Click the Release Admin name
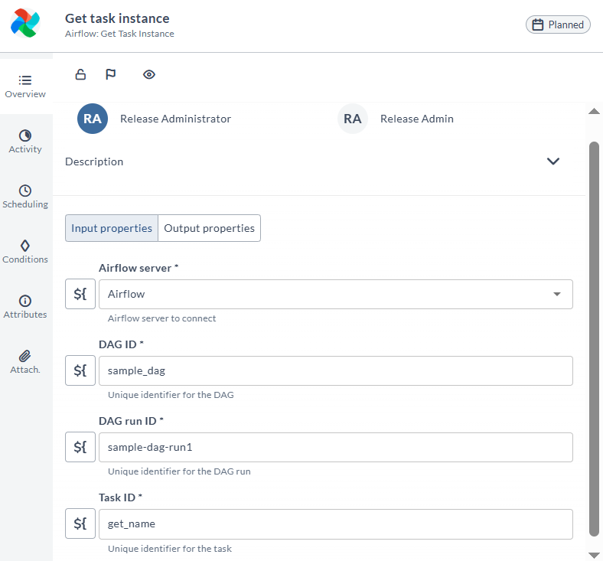 tap(417, 119)
